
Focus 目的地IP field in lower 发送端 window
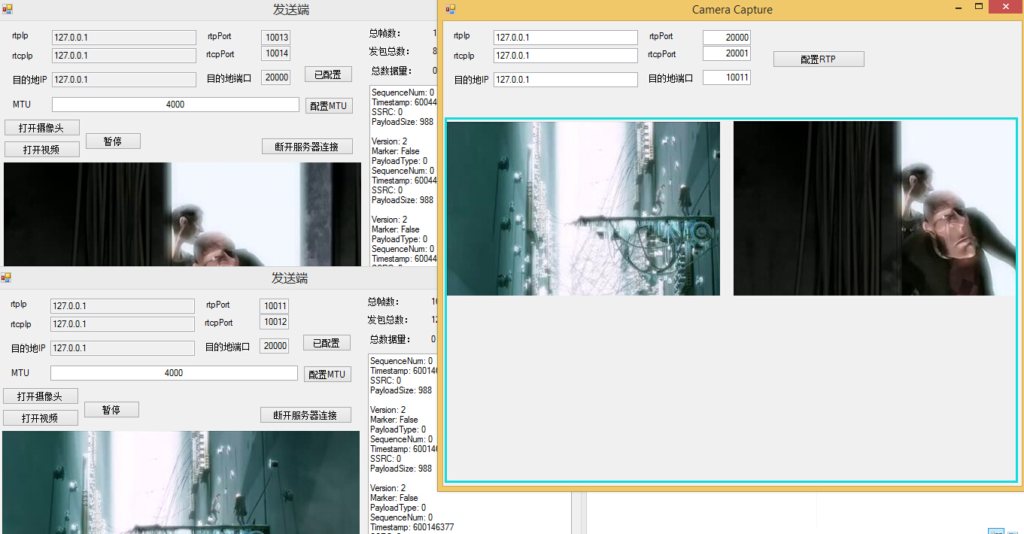(123, 348)
